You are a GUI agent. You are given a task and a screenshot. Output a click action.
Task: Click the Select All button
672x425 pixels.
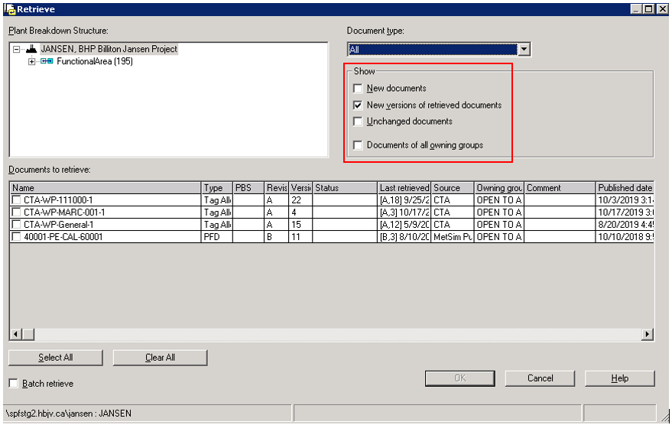[x=56, y=358]
